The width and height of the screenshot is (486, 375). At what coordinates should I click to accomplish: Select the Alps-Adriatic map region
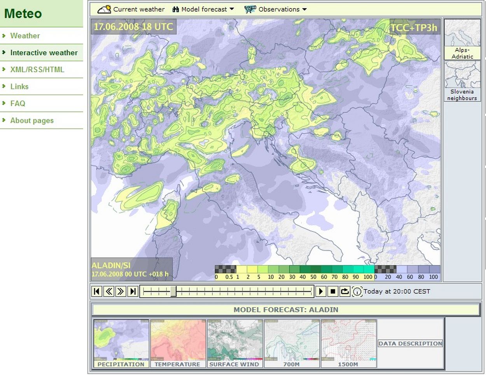click(462, 39)
